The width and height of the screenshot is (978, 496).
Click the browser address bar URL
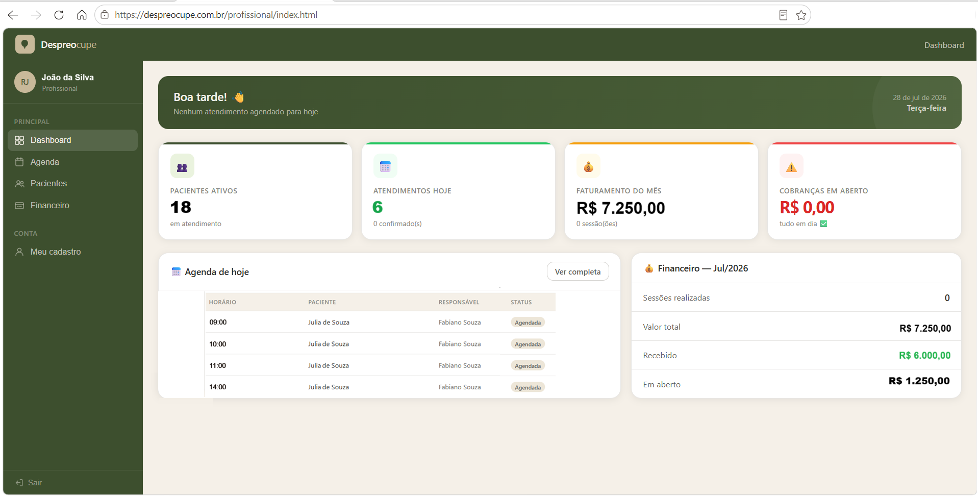[x=216, y=15]
